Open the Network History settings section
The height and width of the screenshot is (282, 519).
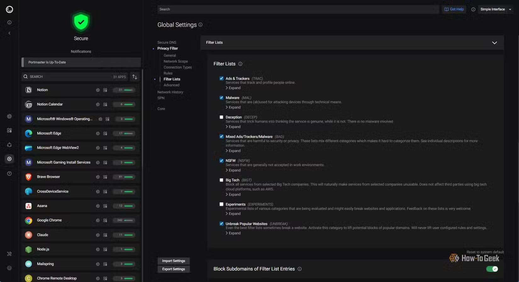pyautogui.click(x=170, y=92)
